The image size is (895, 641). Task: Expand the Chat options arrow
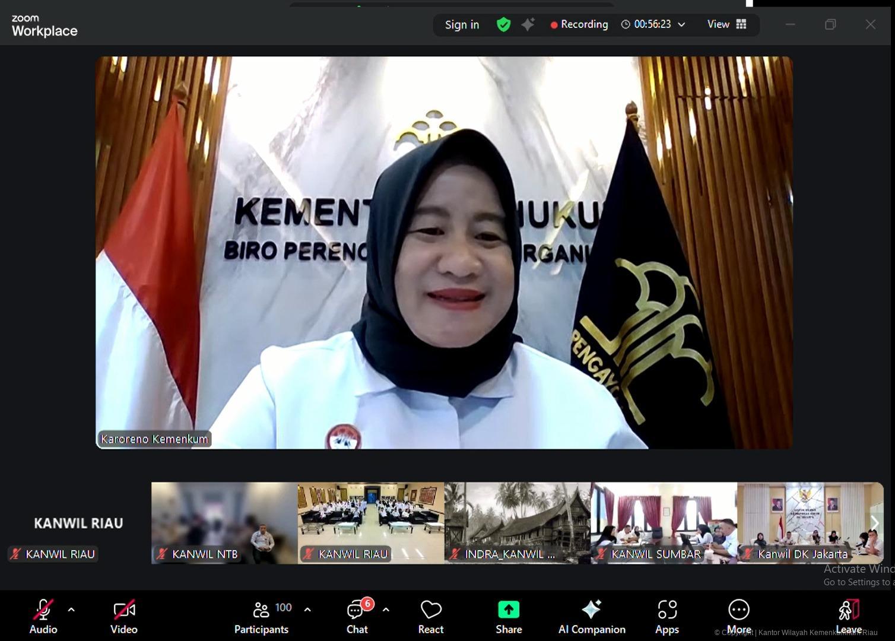coord(386,610)
